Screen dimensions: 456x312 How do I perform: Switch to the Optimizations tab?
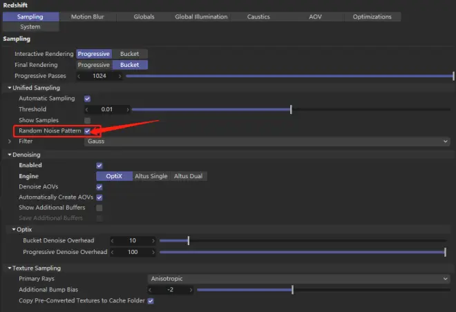[372, 17]
